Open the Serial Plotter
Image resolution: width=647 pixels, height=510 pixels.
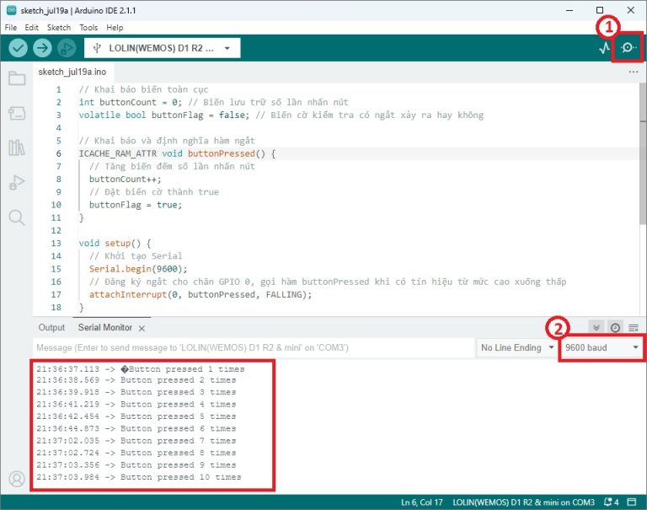(604, 48)
